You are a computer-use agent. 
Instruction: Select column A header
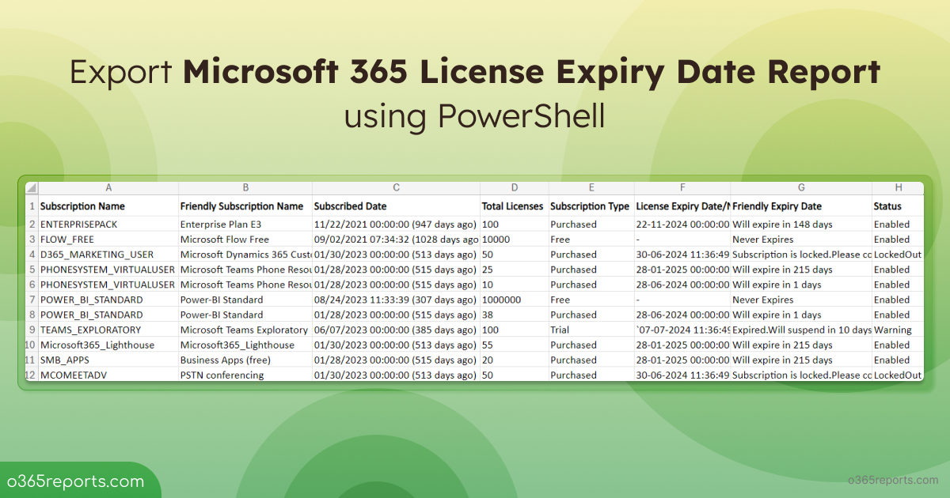[x=108, y=188]
